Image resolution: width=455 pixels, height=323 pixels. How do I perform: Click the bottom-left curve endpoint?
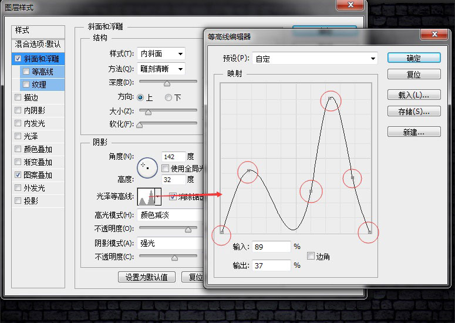click(223, 232)
